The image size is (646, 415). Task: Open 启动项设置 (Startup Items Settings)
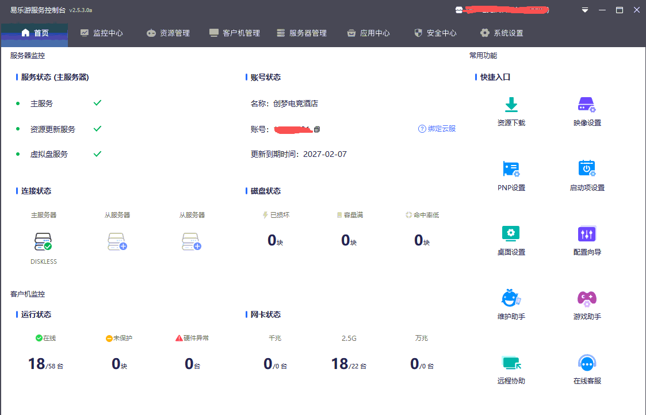pyautogui.click(x=587, y=174)
